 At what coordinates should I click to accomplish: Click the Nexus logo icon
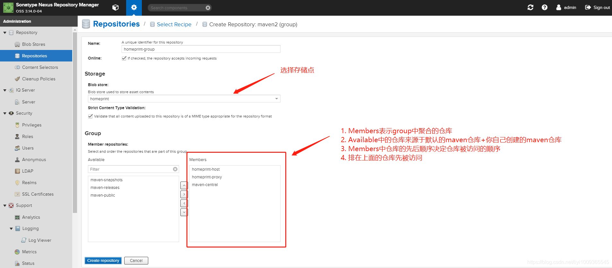click(8, 8)
